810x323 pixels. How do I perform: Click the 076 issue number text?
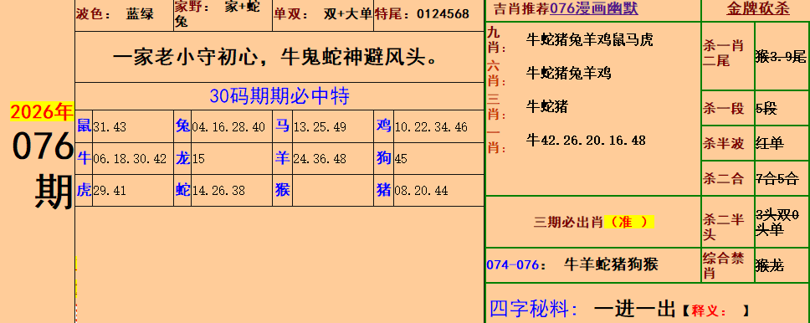43,146
